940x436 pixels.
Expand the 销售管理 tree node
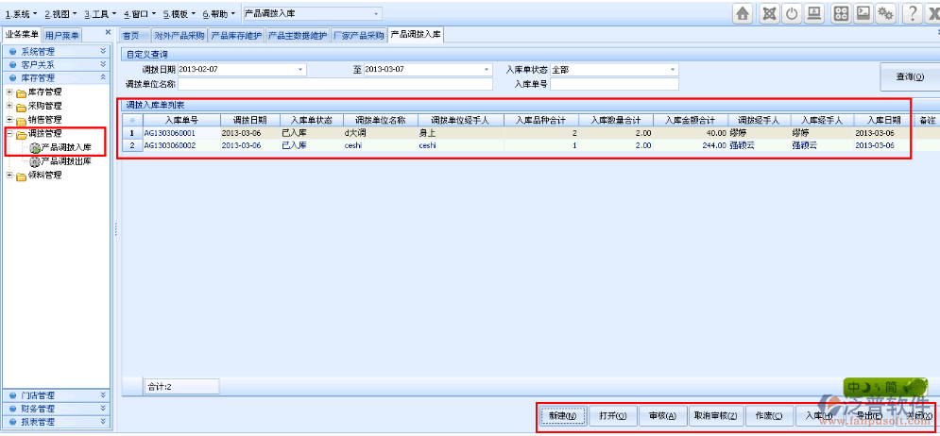click(x=9, y=119)
